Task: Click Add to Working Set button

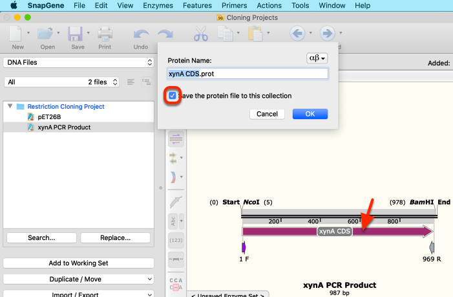Action: [78, 263]
